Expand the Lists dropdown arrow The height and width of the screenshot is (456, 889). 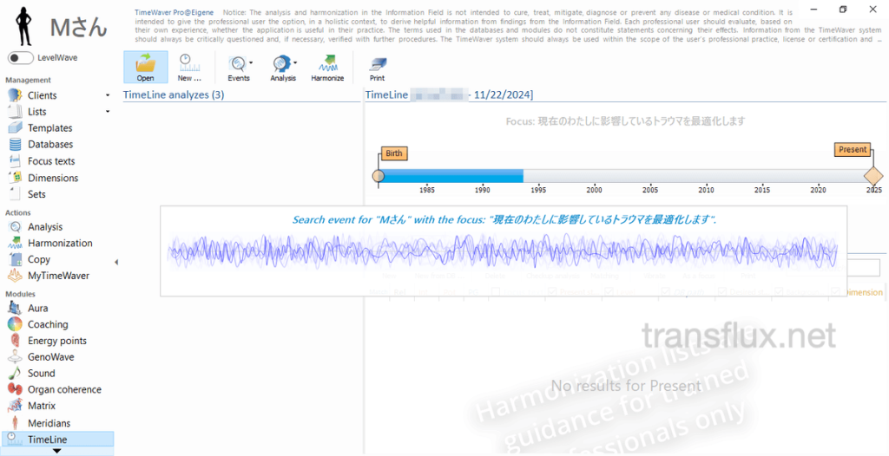[x=108, y=112]
